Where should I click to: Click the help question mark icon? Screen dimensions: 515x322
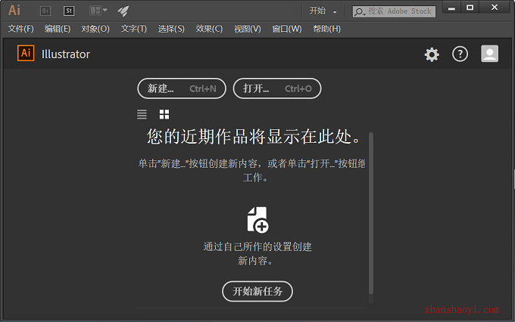click(460, 54)
